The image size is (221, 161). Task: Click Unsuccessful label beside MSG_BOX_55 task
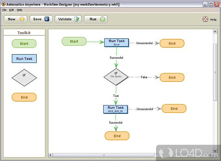click(x=145, y=109)
